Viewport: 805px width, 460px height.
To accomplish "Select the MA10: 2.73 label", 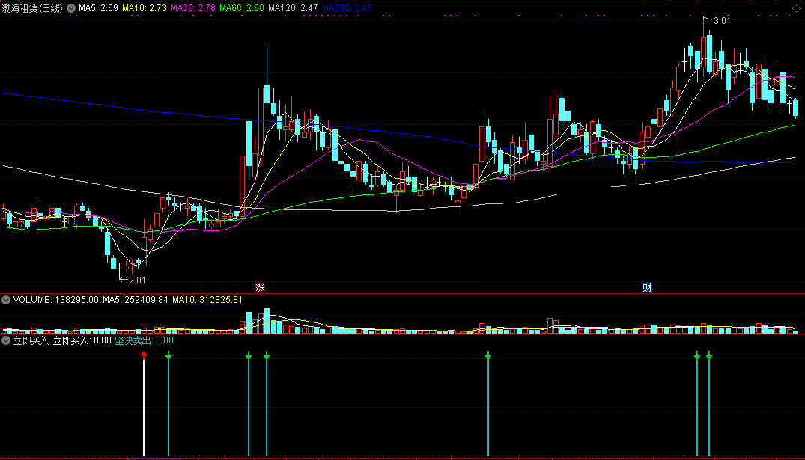I will point(145,8).
